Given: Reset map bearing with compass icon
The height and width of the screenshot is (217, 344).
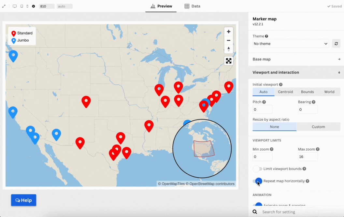Looking at the screenshot, I should [228, 49].
